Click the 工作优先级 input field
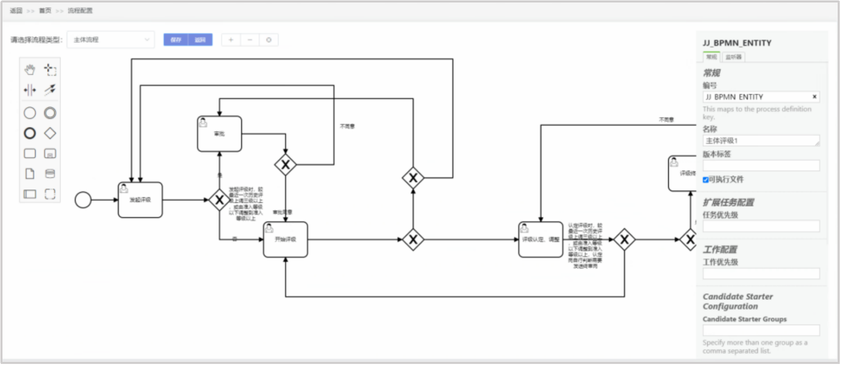The width and height of the screenshot is (841, 366). (761, 274)
